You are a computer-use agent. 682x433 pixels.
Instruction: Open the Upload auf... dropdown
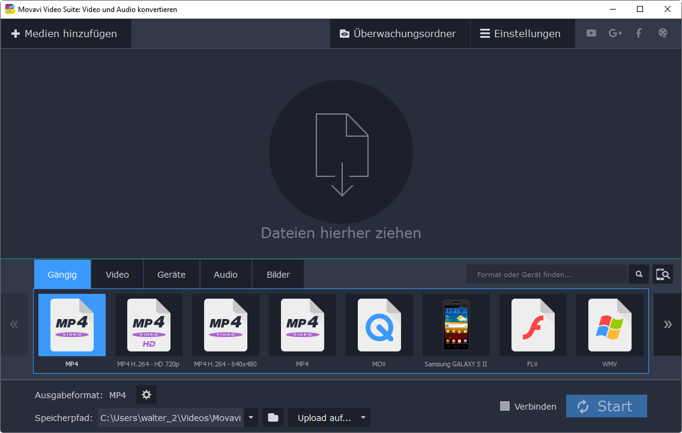click(329, 418)
